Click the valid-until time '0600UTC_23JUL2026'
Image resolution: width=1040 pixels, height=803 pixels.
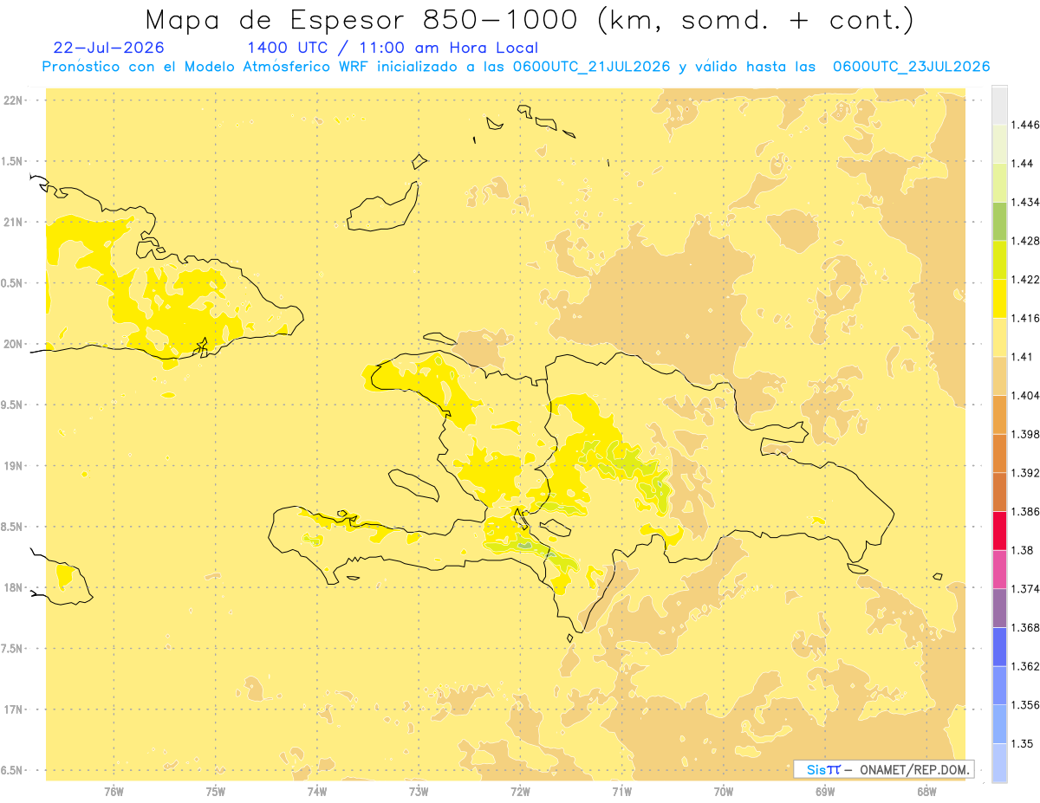[911, 67]
